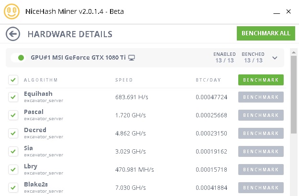Click the 0.00041884 BTC/day value

[211, 188]
